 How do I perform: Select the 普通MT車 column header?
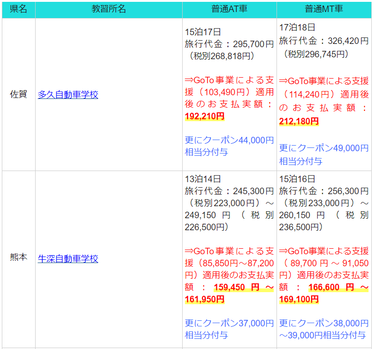point(324,9)
